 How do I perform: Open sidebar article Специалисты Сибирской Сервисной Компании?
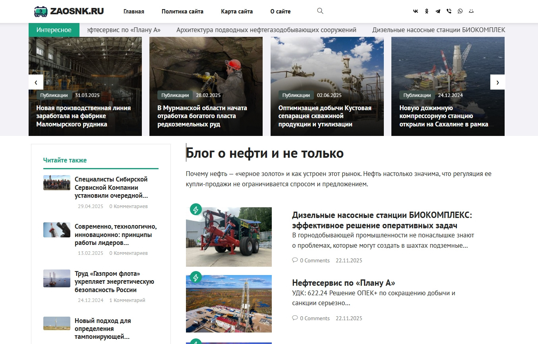[x=111, y=187]
